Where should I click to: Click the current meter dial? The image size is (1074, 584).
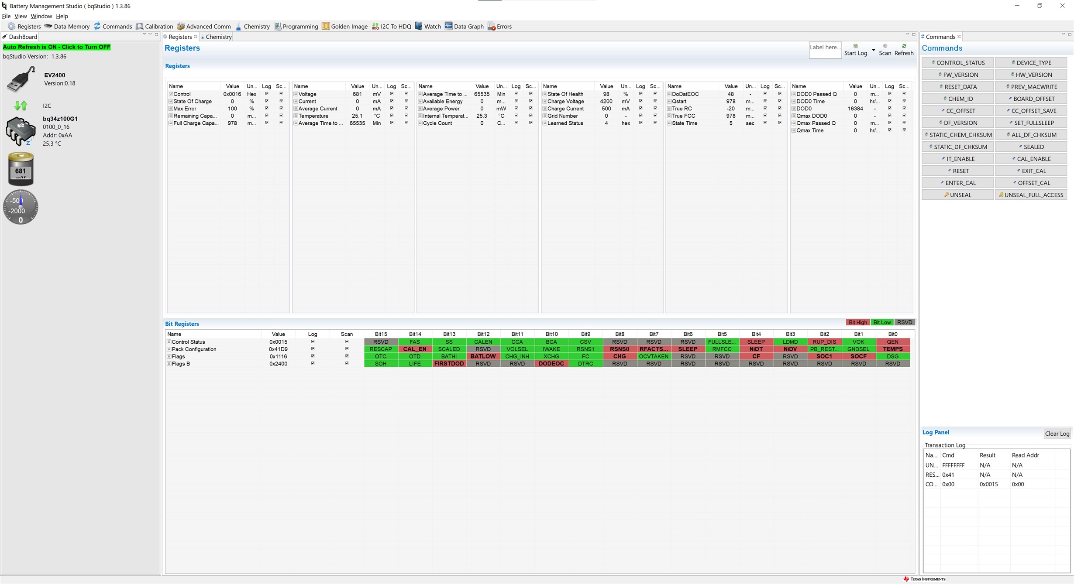coord(21,207)
